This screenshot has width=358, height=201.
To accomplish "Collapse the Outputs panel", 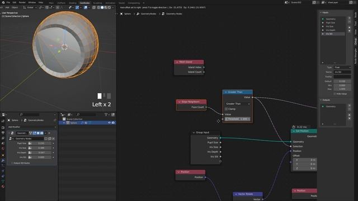I will 321,100.
